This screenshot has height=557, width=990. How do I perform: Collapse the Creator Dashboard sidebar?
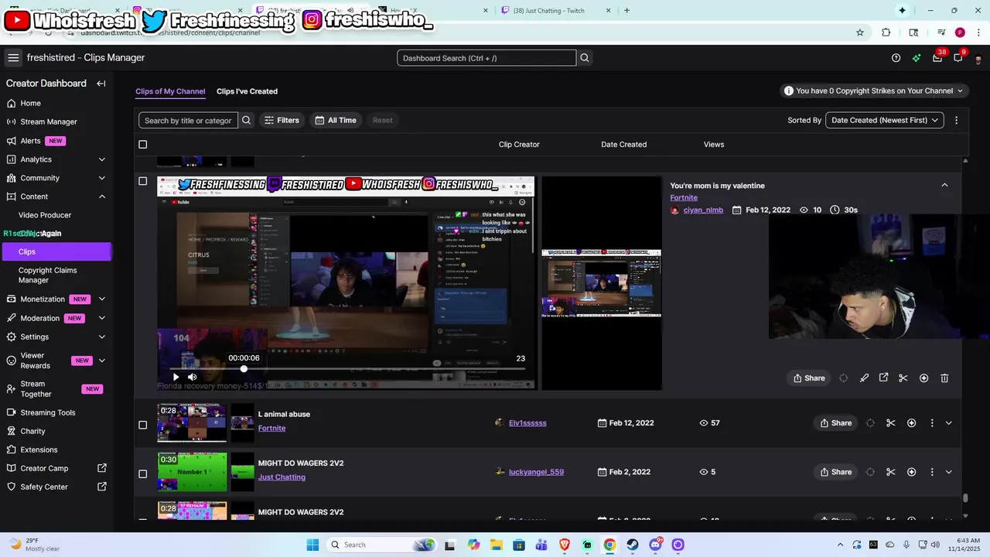(x=101, y=84)
